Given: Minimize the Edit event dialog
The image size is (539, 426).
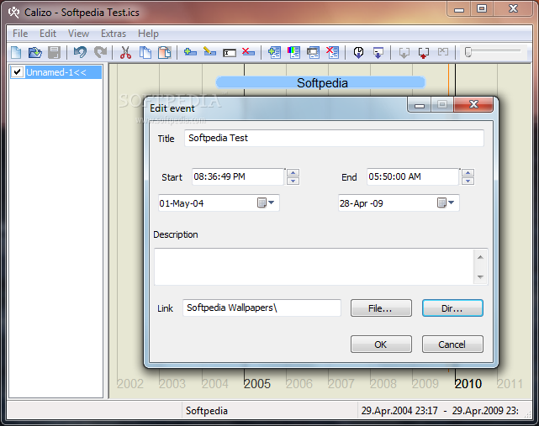Looking at the screenshot, I should click(420, 104).
